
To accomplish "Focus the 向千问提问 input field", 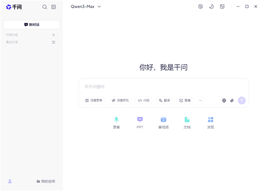I will [164, 87].
